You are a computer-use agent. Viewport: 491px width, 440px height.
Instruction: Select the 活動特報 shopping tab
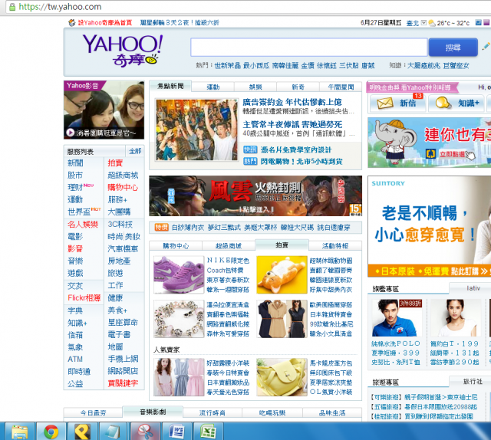pyautogui.click(x=335, y=246)
